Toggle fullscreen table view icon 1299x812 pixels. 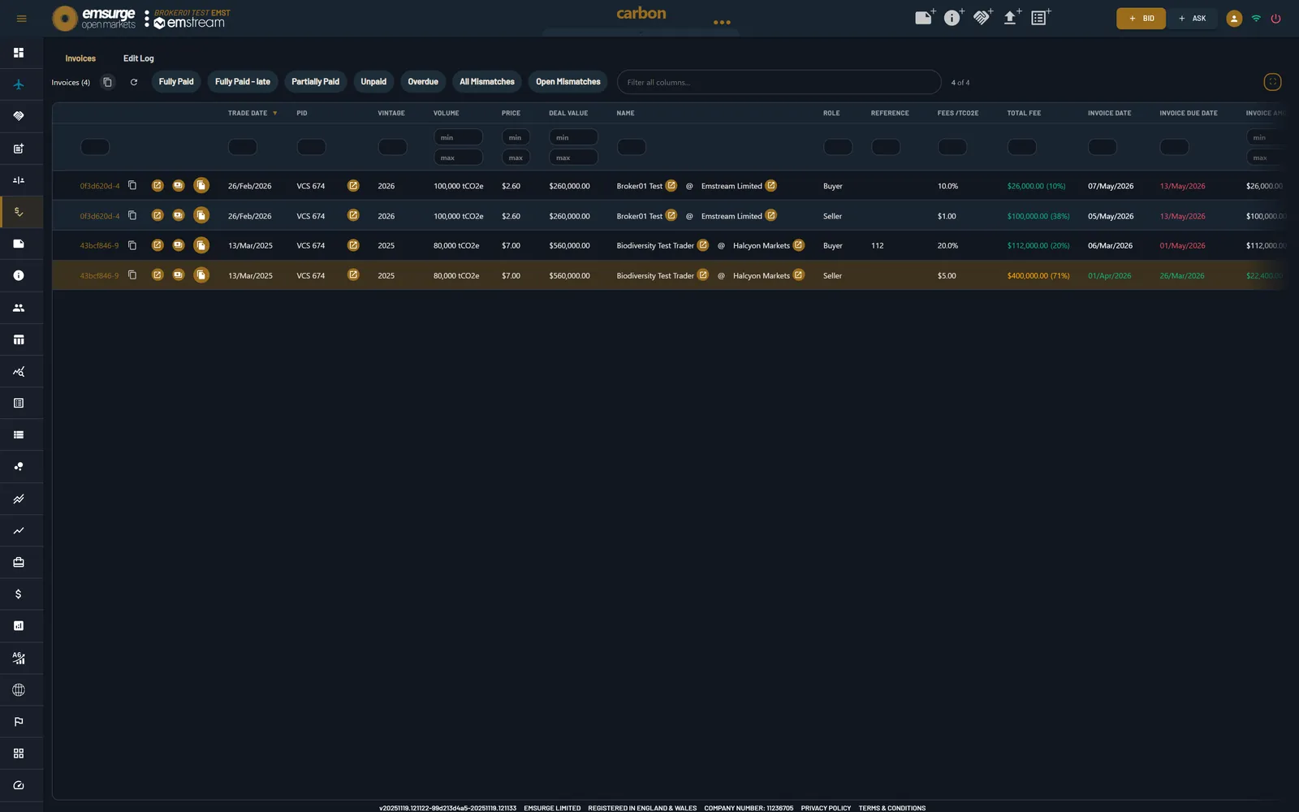tap(1272, 82)
